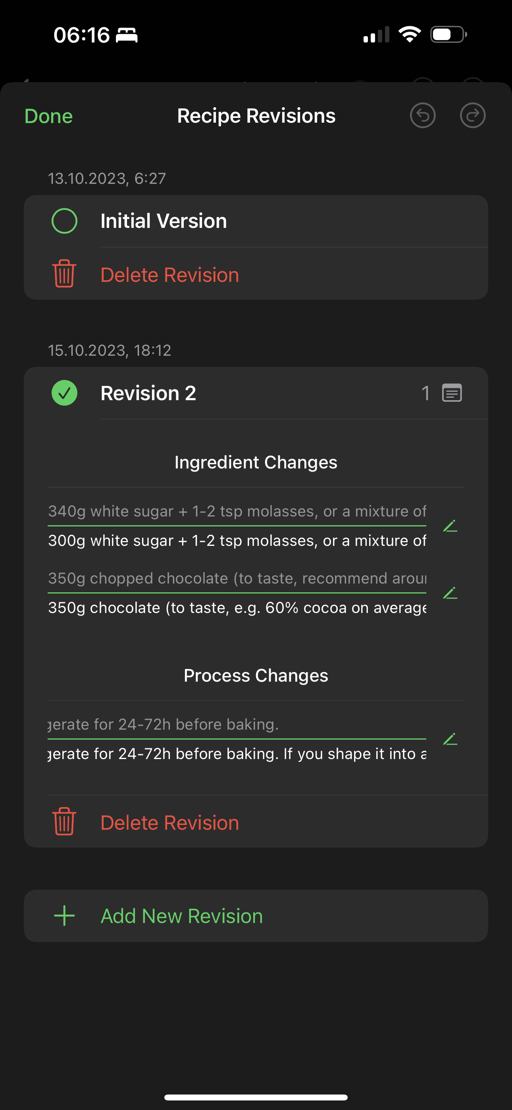This screenshot has width=512, height=1110.
Task: Tap Add New Revision
Action: pos(181,915)
